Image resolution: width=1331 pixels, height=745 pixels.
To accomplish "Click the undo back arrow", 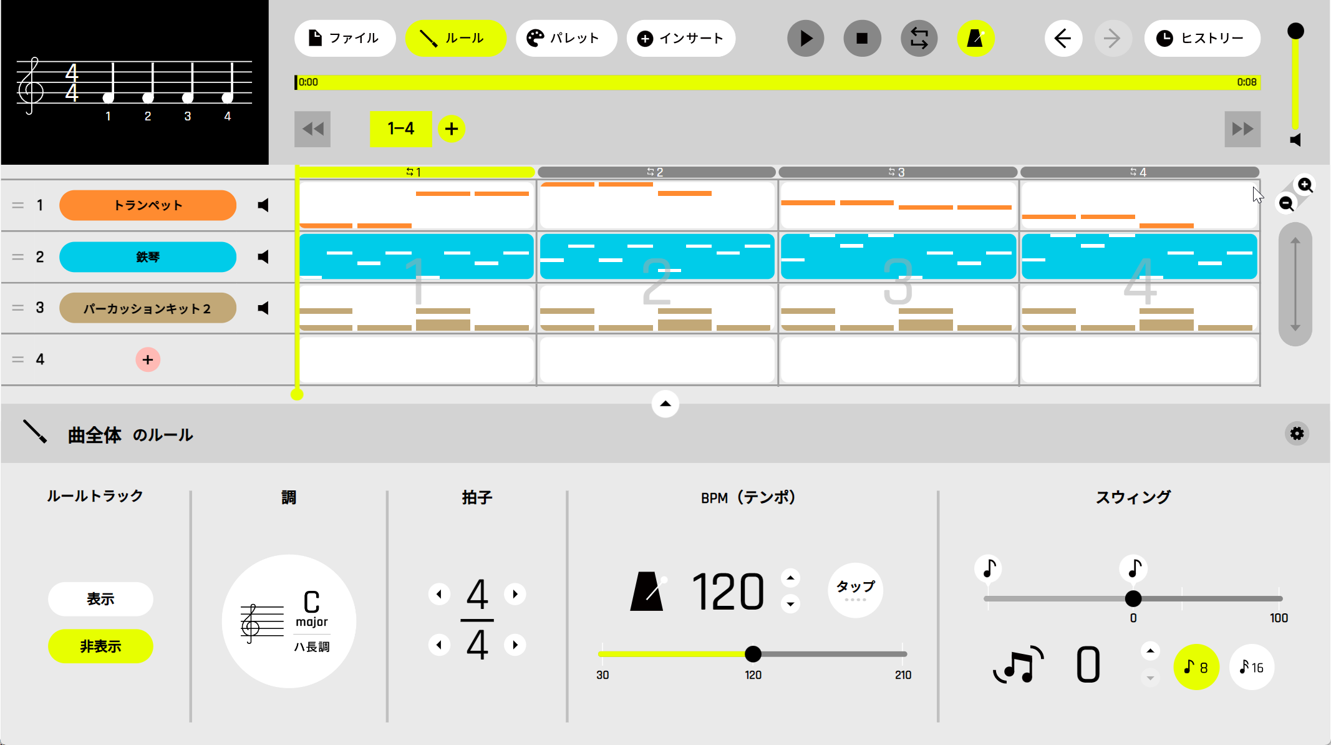I will [1063, 39].
